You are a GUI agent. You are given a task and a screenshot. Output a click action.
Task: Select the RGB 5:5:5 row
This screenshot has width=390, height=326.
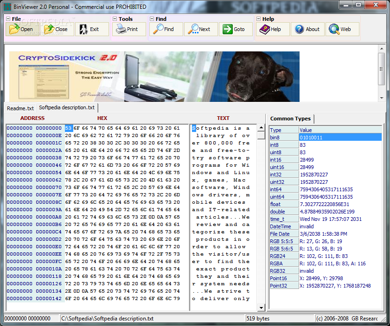point(326,241)
